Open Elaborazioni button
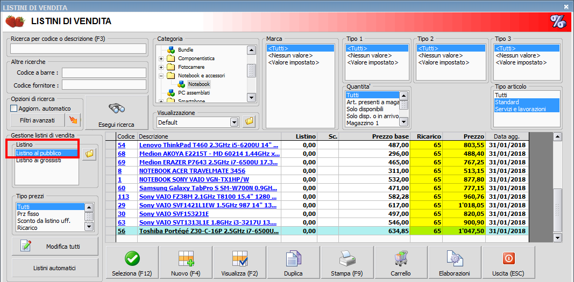This screenshot has width=574, height=282. click(x=455, y=262)
